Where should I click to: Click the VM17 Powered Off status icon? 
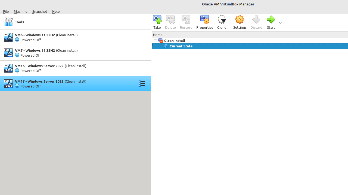coord(17,86)
